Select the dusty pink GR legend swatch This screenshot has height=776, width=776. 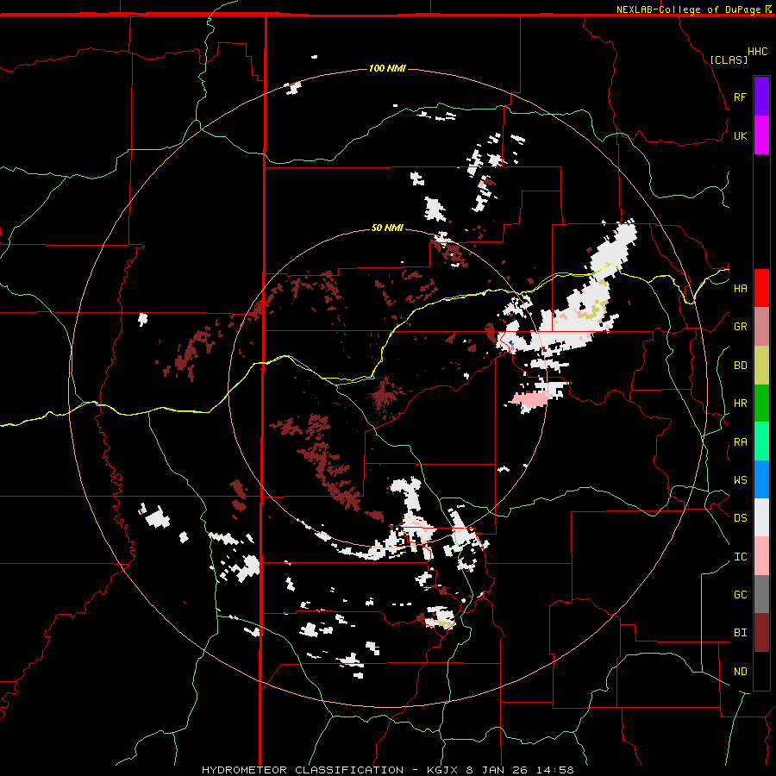[x=761, y=327]
